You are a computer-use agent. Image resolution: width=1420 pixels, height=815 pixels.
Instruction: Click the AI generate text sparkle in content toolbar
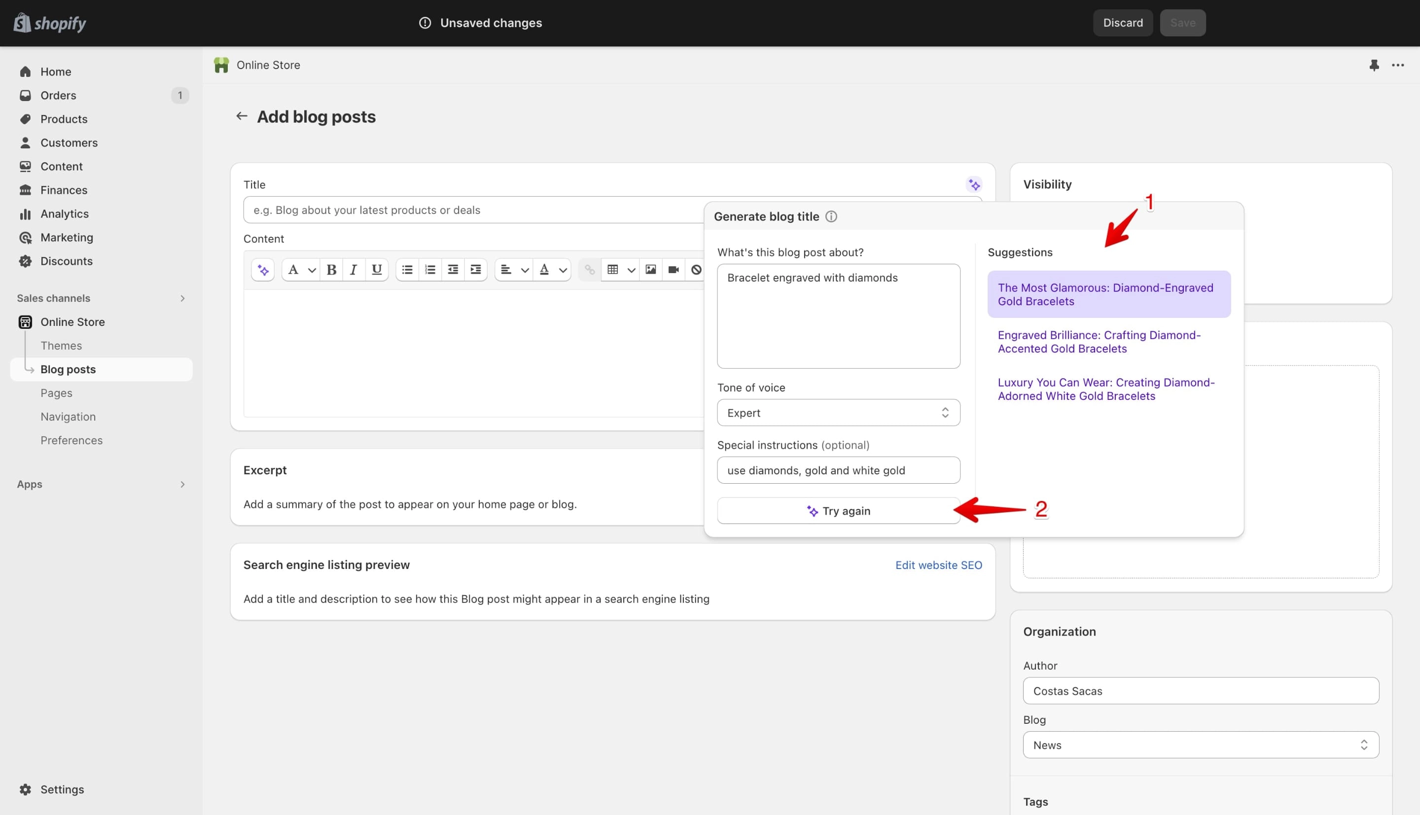click(263, 270)
